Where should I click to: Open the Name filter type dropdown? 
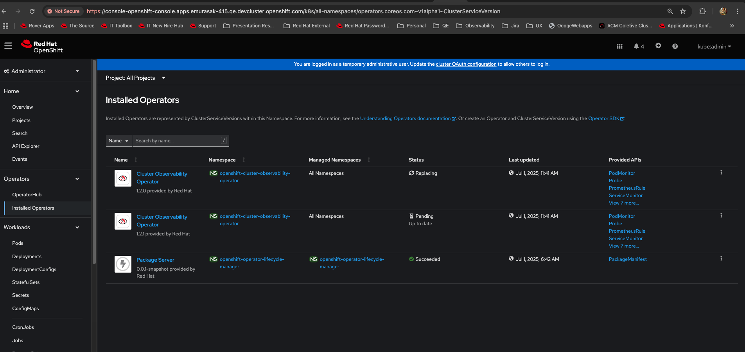119,141
